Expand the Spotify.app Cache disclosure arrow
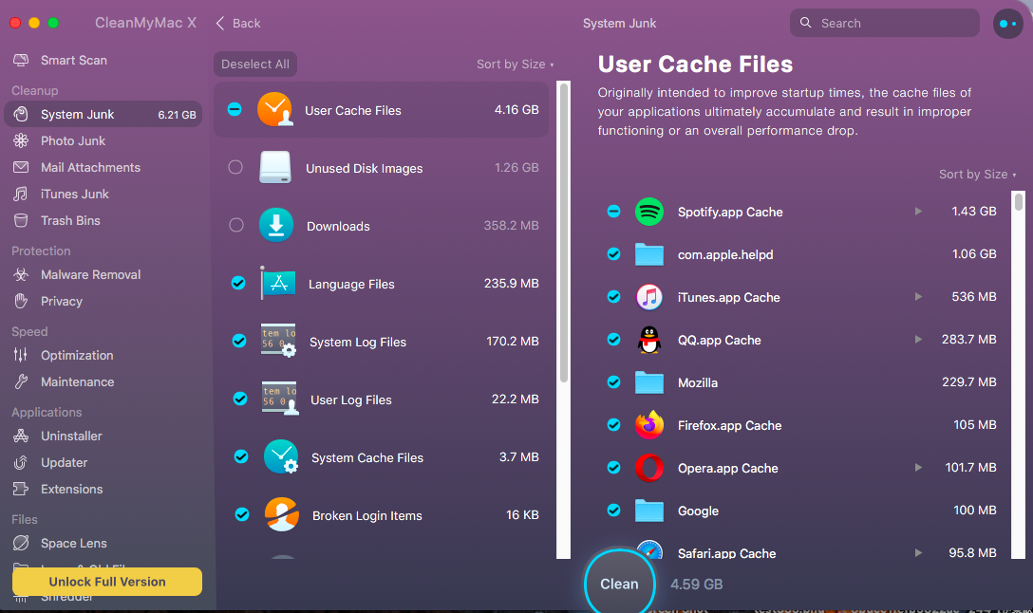1033x613 pixels. pos(918,212)
